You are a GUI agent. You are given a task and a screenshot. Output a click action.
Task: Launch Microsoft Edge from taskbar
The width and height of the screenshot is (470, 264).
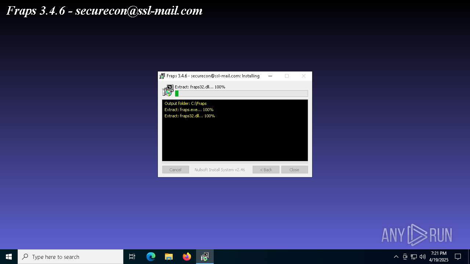(151, 257)
